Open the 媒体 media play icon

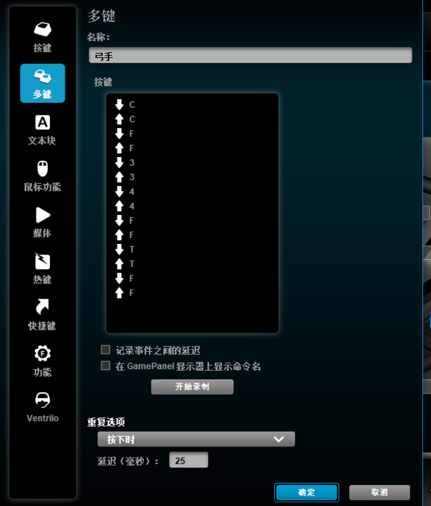pos(42,215)
